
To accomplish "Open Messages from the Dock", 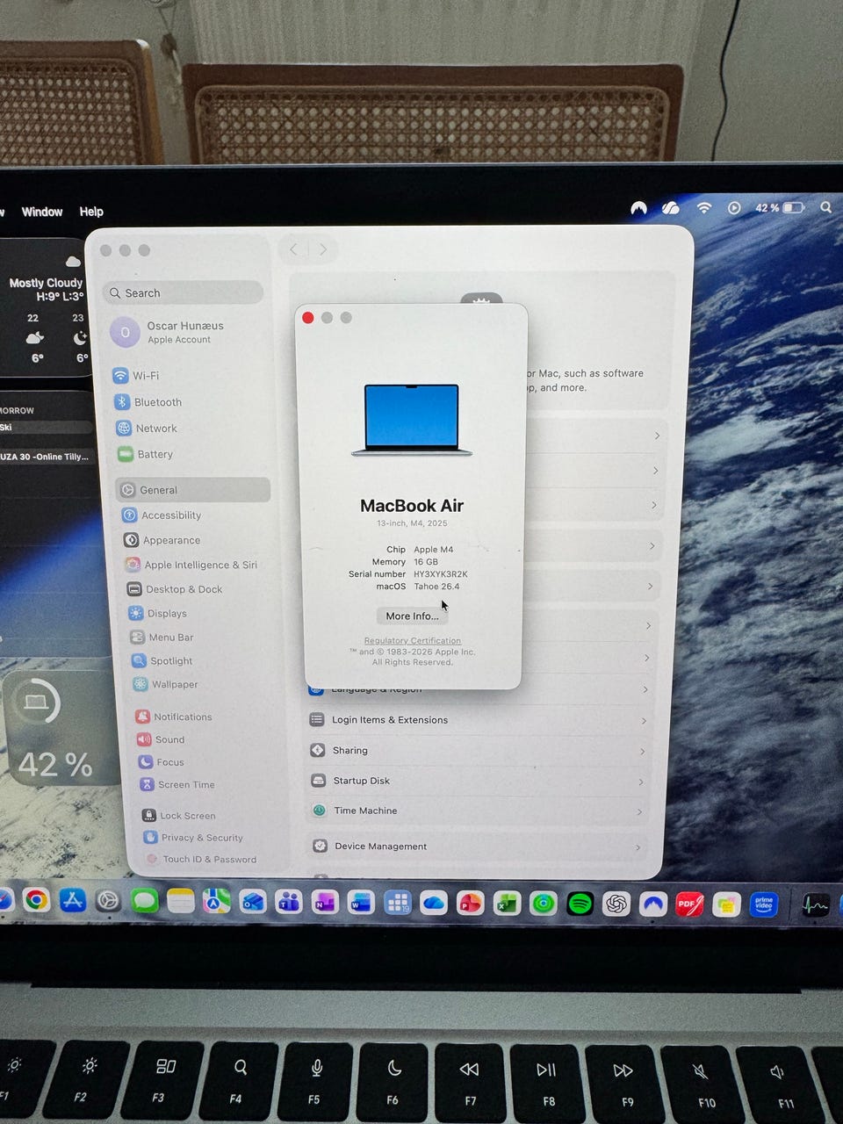I will point(144,901).
